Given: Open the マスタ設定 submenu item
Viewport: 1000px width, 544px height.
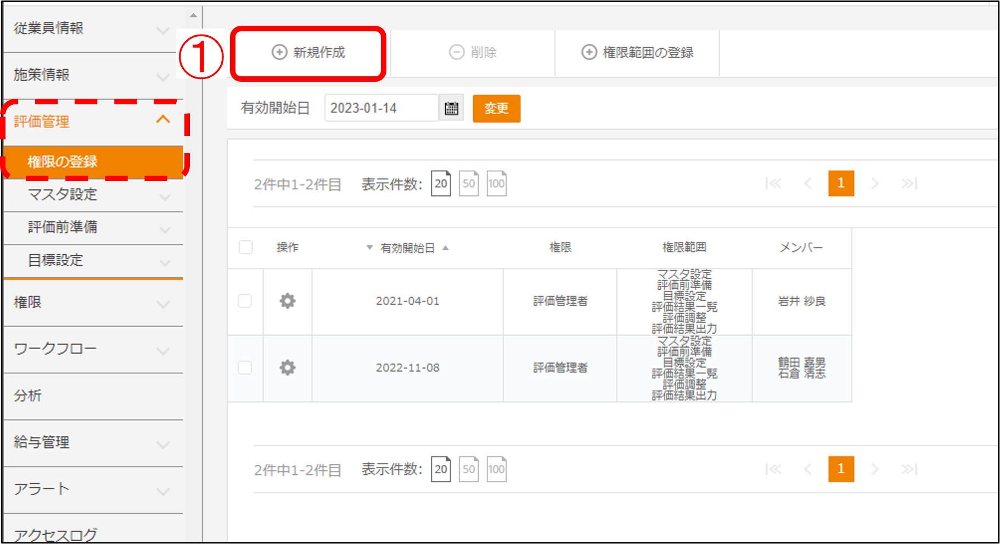Looking at the screenshot, I should click(93, 194).
